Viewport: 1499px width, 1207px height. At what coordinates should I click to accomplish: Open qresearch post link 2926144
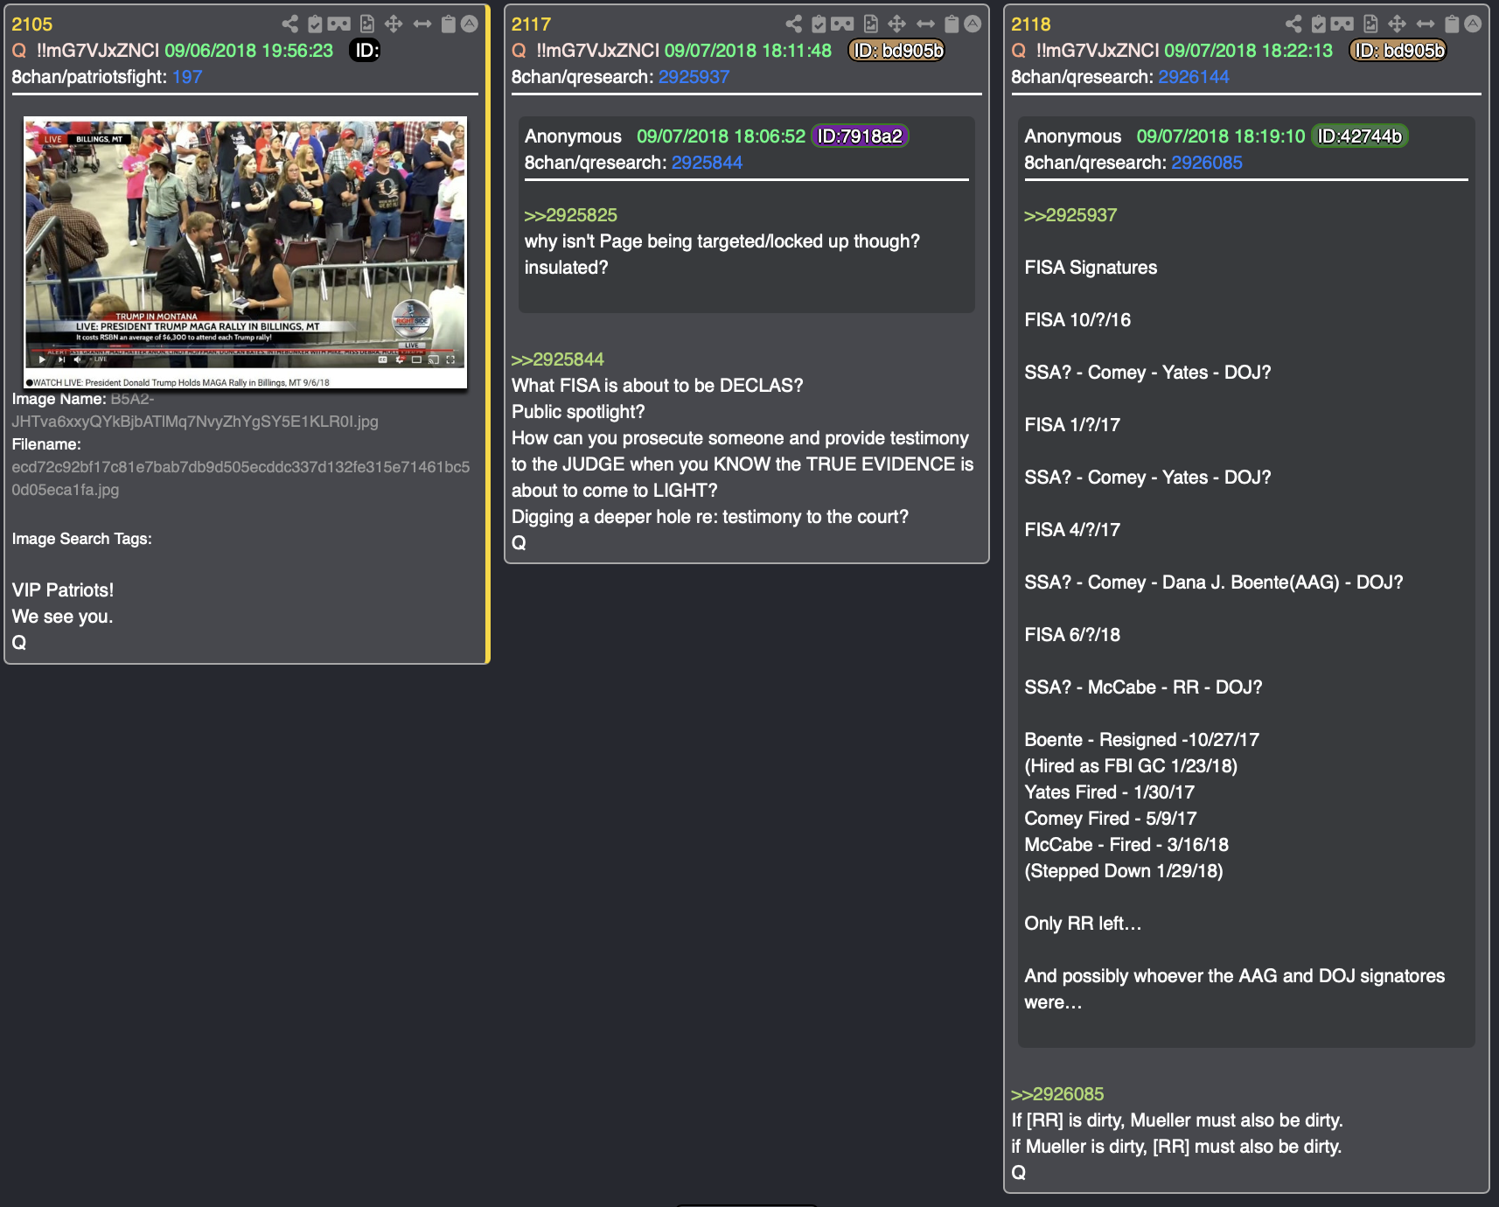pyautogui.click(x=1194, y=77)
